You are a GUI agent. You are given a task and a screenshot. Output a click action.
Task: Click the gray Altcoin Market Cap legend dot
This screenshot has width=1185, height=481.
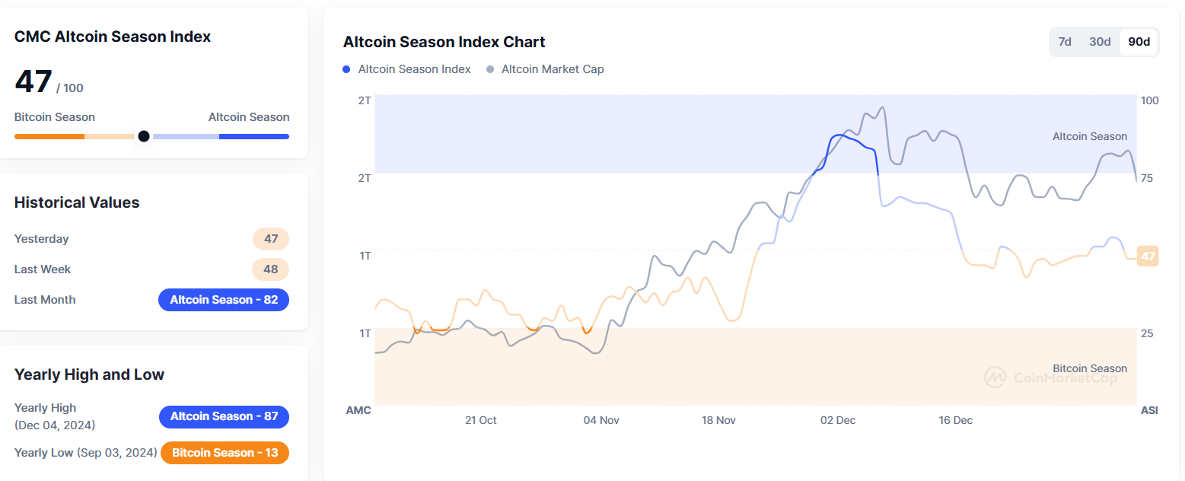tap(491, 69)
